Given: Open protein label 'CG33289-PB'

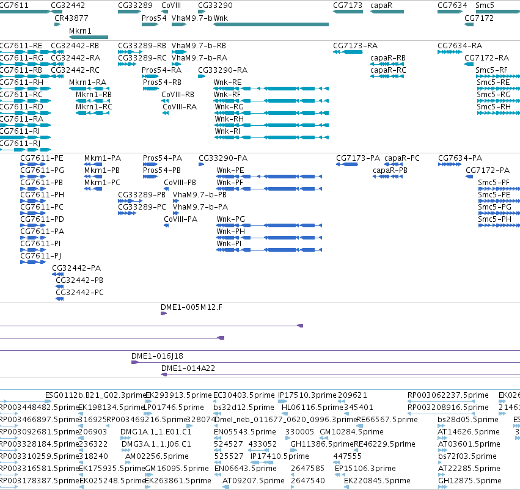Looking at the screenshot, I should pyautogui.click(x=142, y=195).
